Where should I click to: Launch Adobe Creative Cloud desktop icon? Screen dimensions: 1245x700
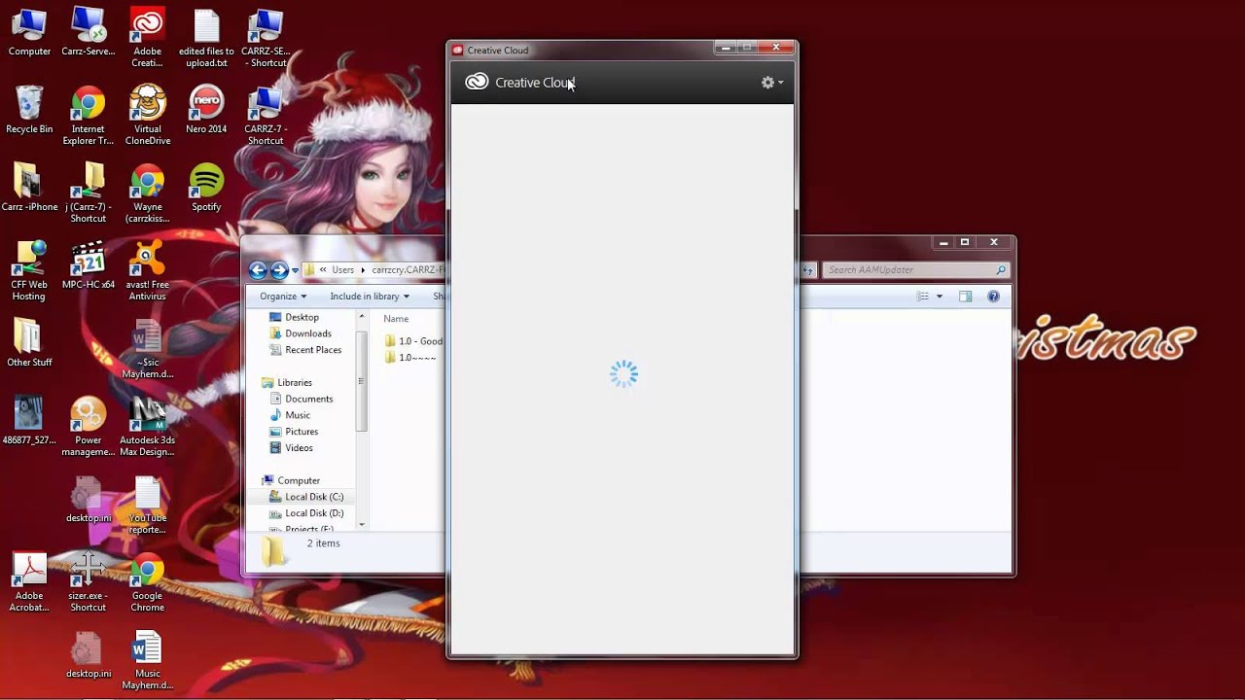pyautogui.click(x=148, y=38)
